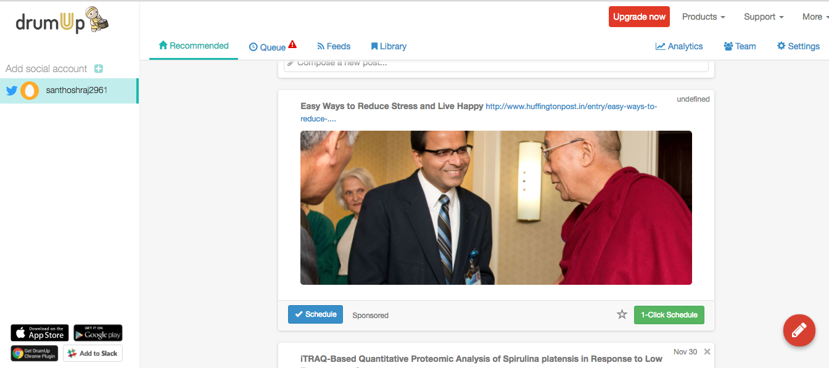Open the Library tab
Image resolution: width=829 pixels, height=368 pixels.
point(389,46)
